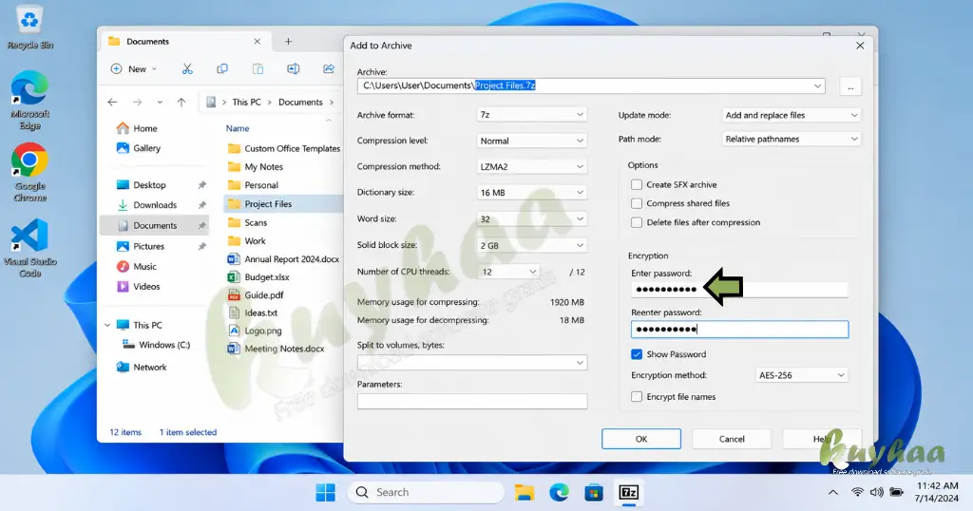Open Google Chrome desktop shortcut
Image resolution: width=973 pixels, height=511 pixels.
(x=29, y=172)
